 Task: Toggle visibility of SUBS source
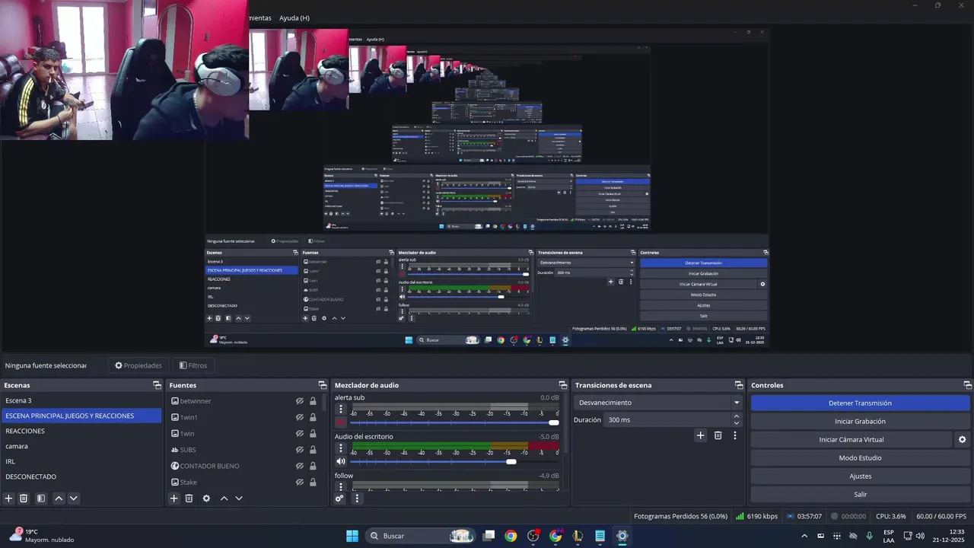(x=300, y=450)
